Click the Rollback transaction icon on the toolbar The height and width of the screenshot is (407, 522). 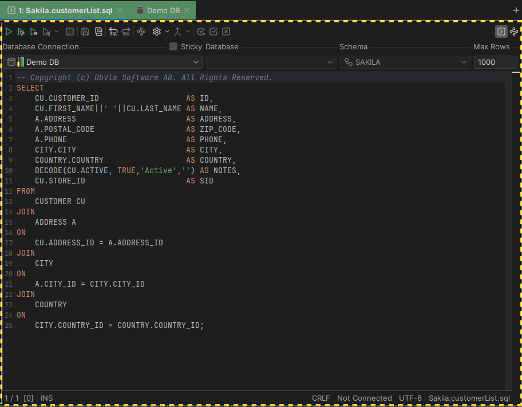tap(226, 32)
